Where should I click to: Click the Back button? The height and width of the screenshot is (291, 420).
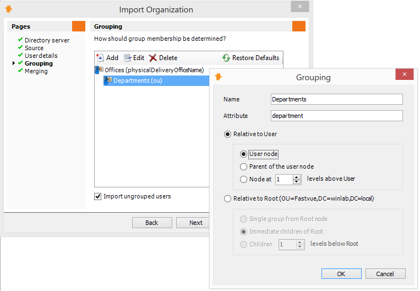pos(152,223)
